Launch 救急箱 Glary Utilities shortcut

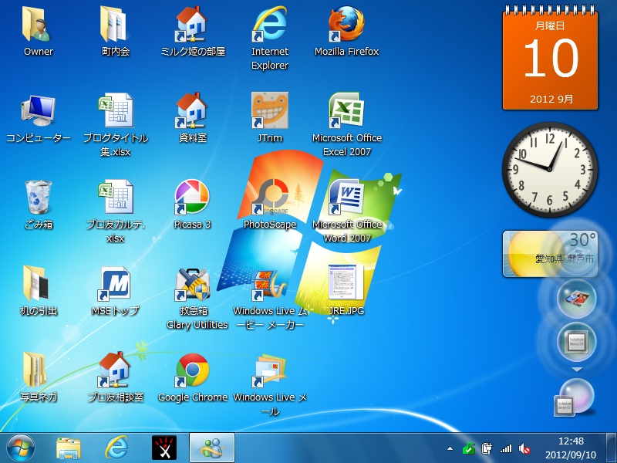click(x=196, y=299)
